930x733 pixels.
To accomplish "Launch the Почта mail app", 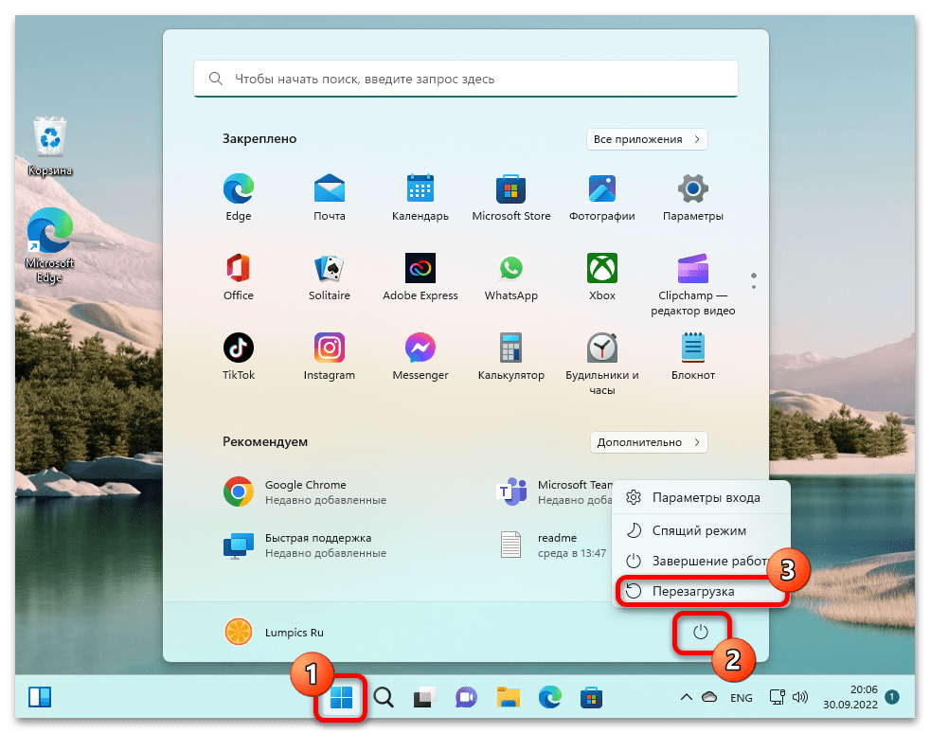I will pyautogui.click(x=330, y=198).
